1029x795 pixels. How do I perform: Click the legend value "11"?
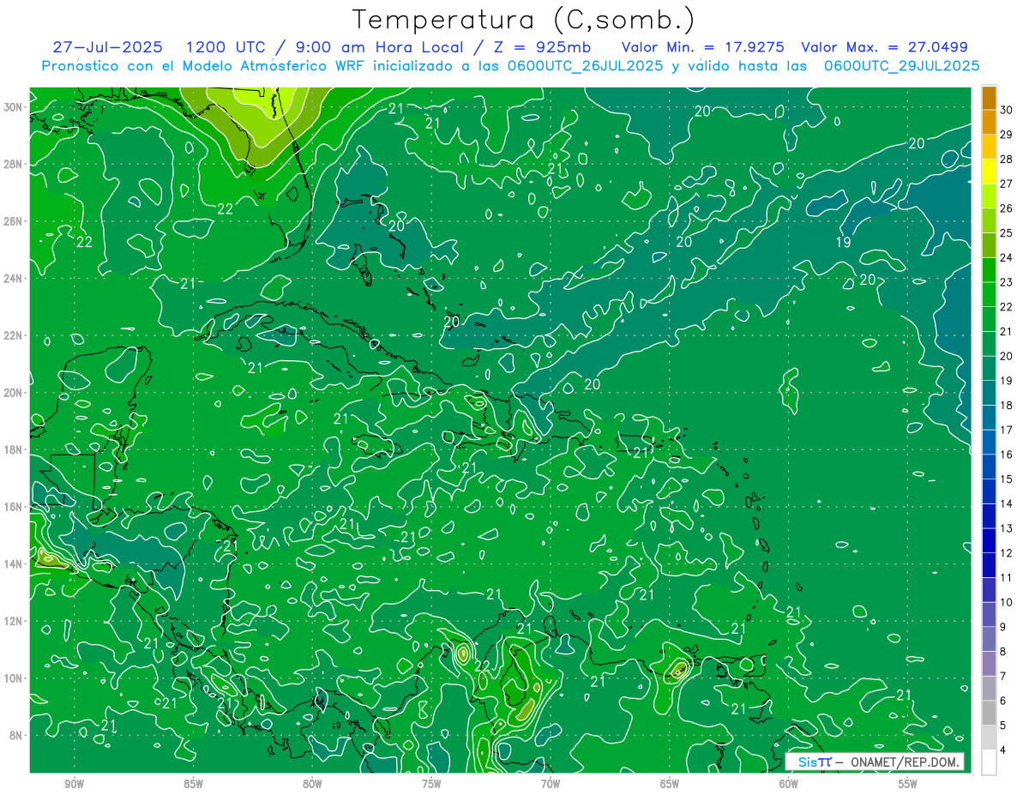tap(1007, 577)
